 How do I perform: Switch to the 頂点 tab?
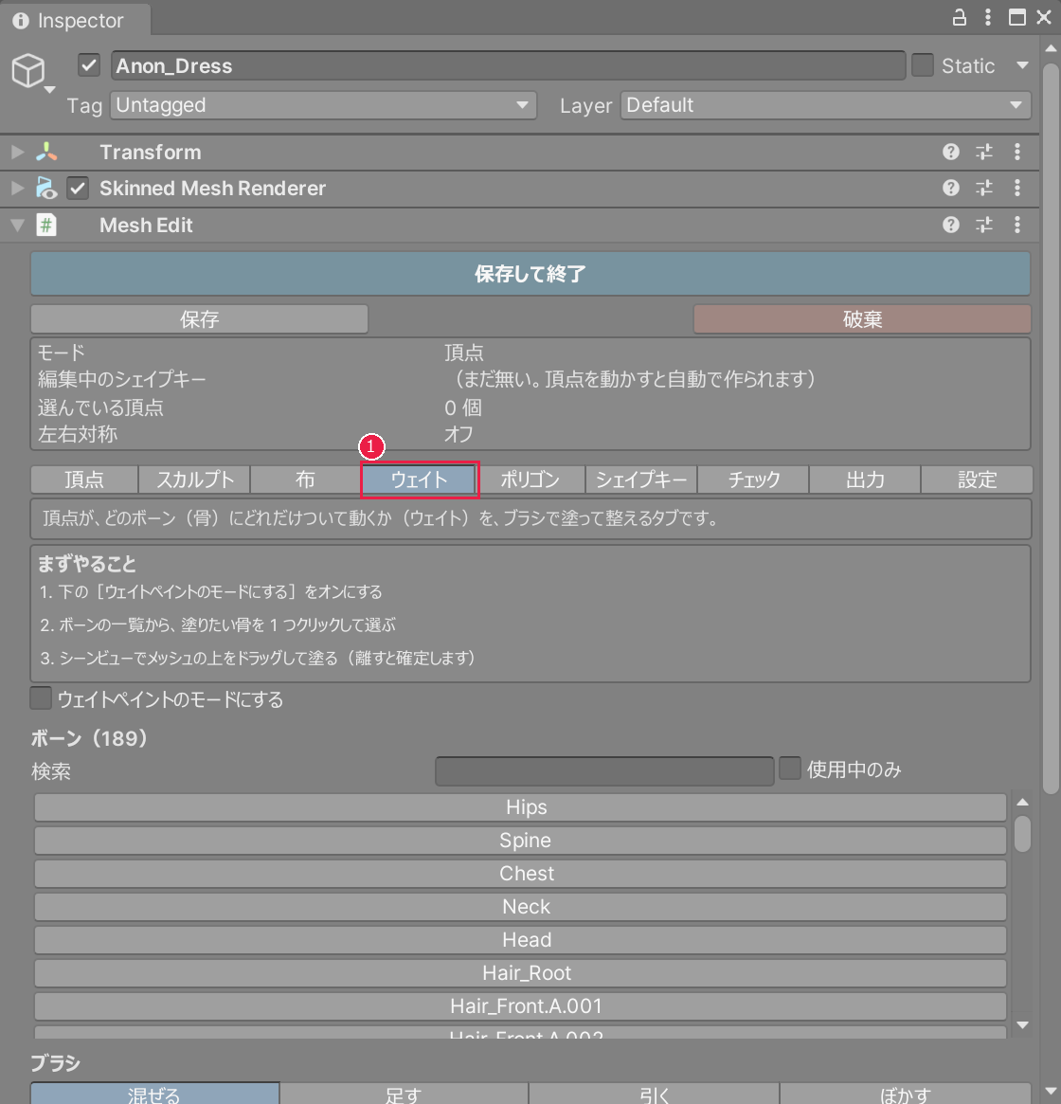point(83,480)
